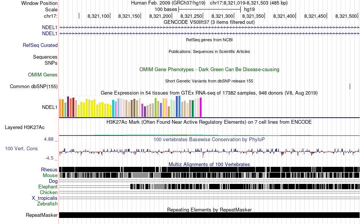Click the Scale row label

[x=51, y=9]
